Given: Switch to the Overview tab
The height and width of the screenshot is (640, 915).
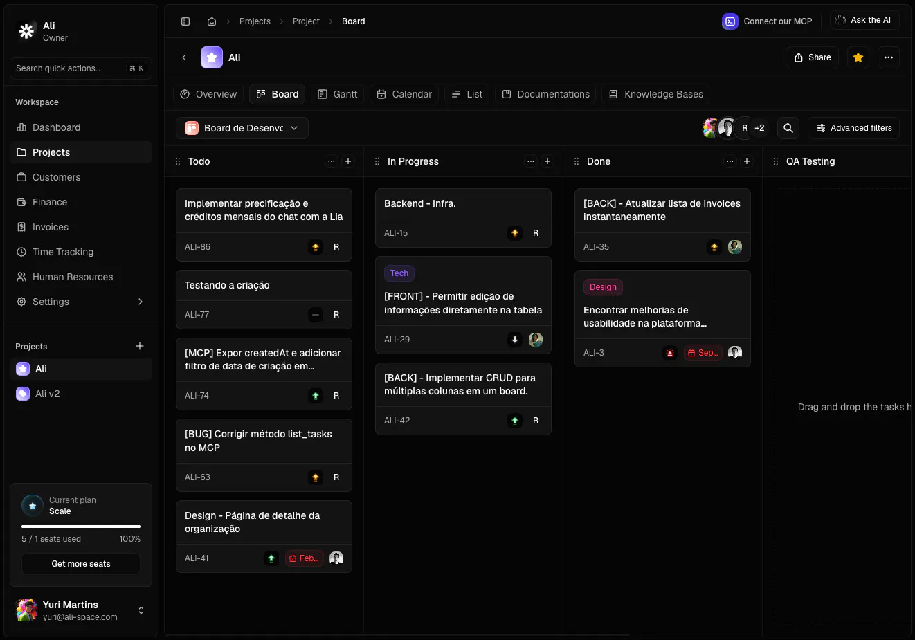Looking at the screenshot, I should [x=208, y=94].
